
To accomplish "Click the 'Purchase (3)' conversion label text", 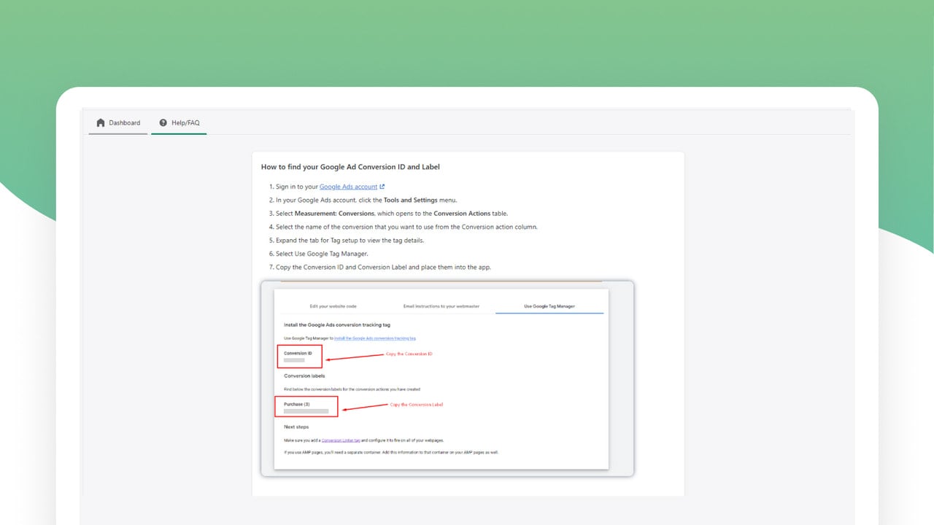I will 297,404.
